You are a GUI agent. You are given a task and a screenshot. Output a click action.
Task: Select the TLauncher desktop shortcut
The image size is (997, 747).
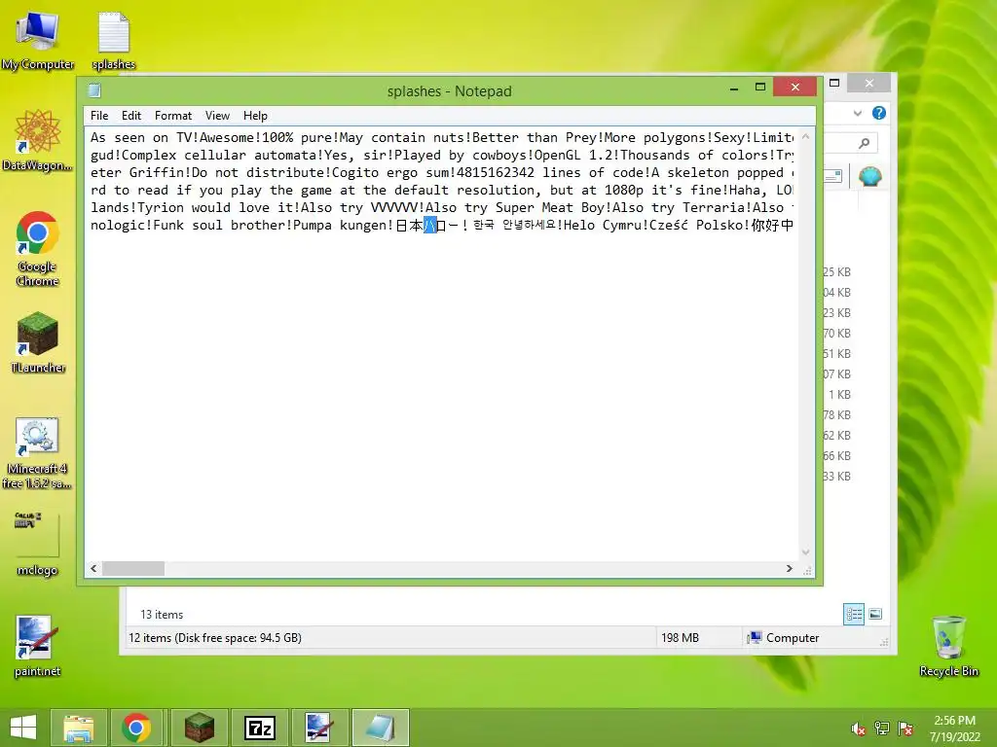coord(38,343)
